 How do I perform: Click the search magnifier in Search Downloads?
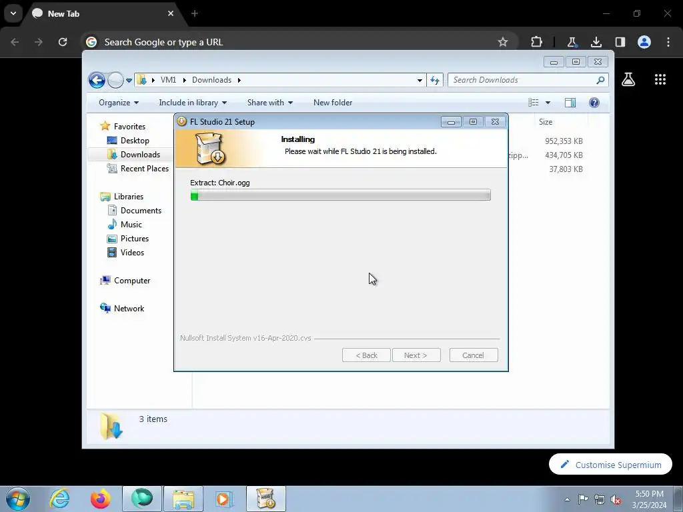(x=600, y=80)
